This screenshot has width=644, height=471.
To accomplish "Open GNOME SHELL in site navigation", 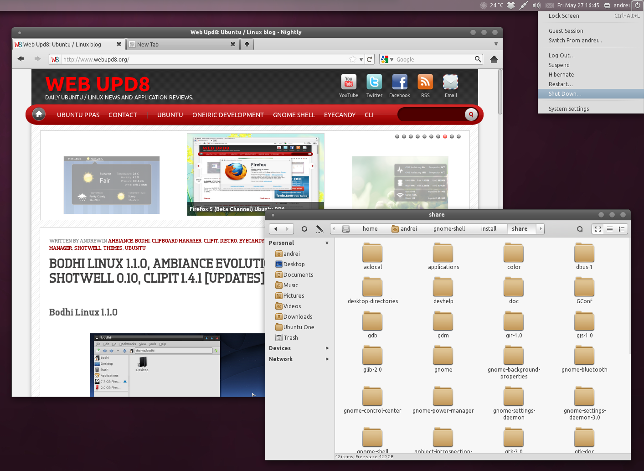I will pyautogui.click(x=294, y=115).
